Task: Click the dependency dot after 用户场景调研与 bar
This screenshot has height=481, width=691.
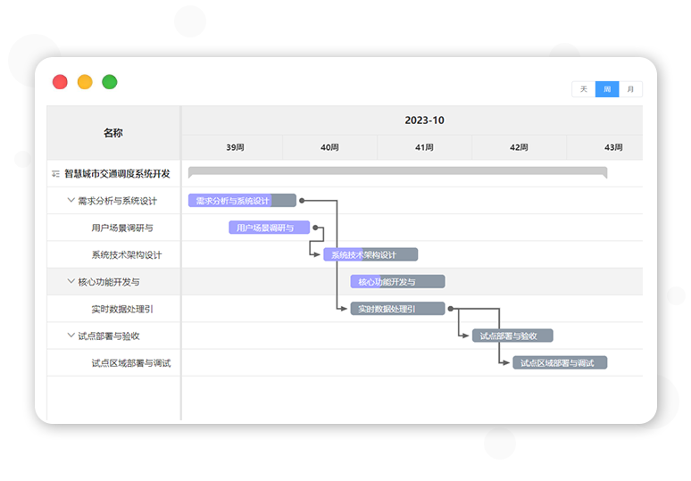Action: (x=316, y=228)
